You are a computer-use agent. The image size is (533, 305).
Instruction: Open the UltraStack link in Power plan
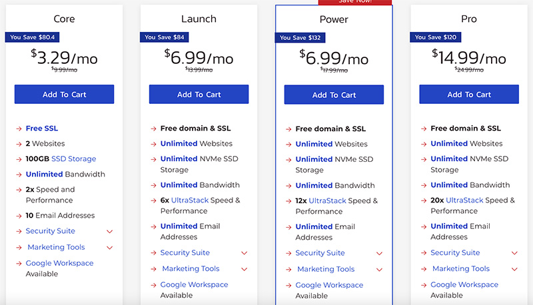pos(327,200)
